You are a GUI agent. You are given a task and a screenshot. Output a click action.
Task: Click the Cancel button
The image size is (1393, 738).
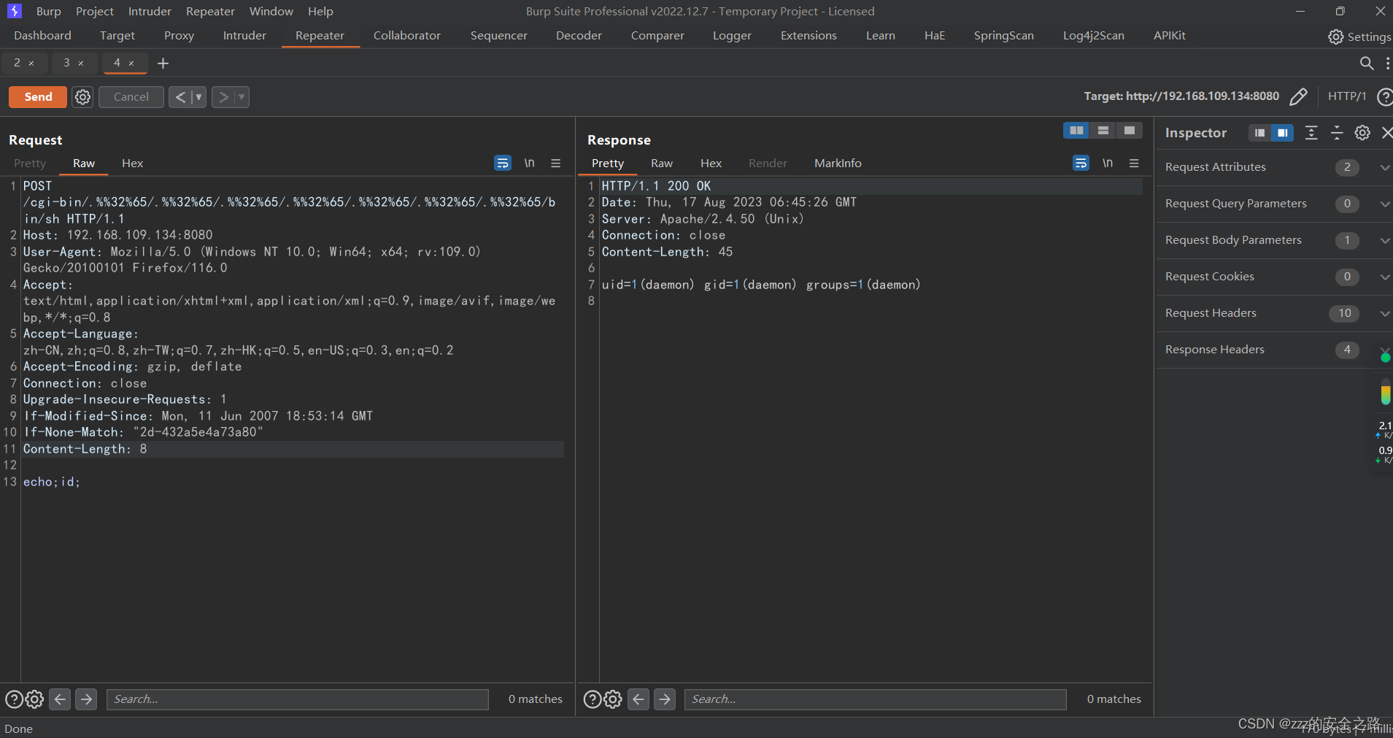[x=131, y=97]
